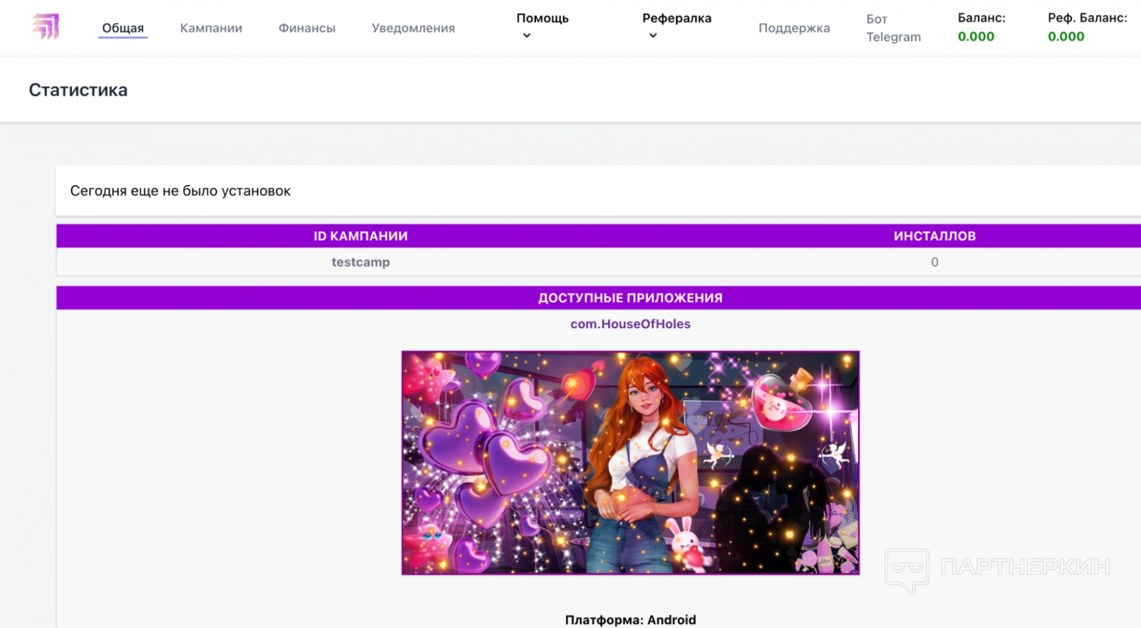
Task: Click the Баланс value 0.000
Action: point(976,37)
